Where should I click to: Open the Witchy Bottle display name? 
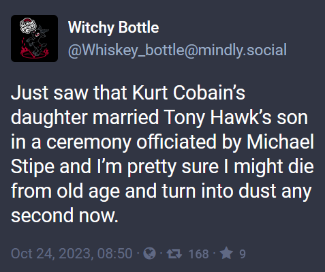[113, 28]
